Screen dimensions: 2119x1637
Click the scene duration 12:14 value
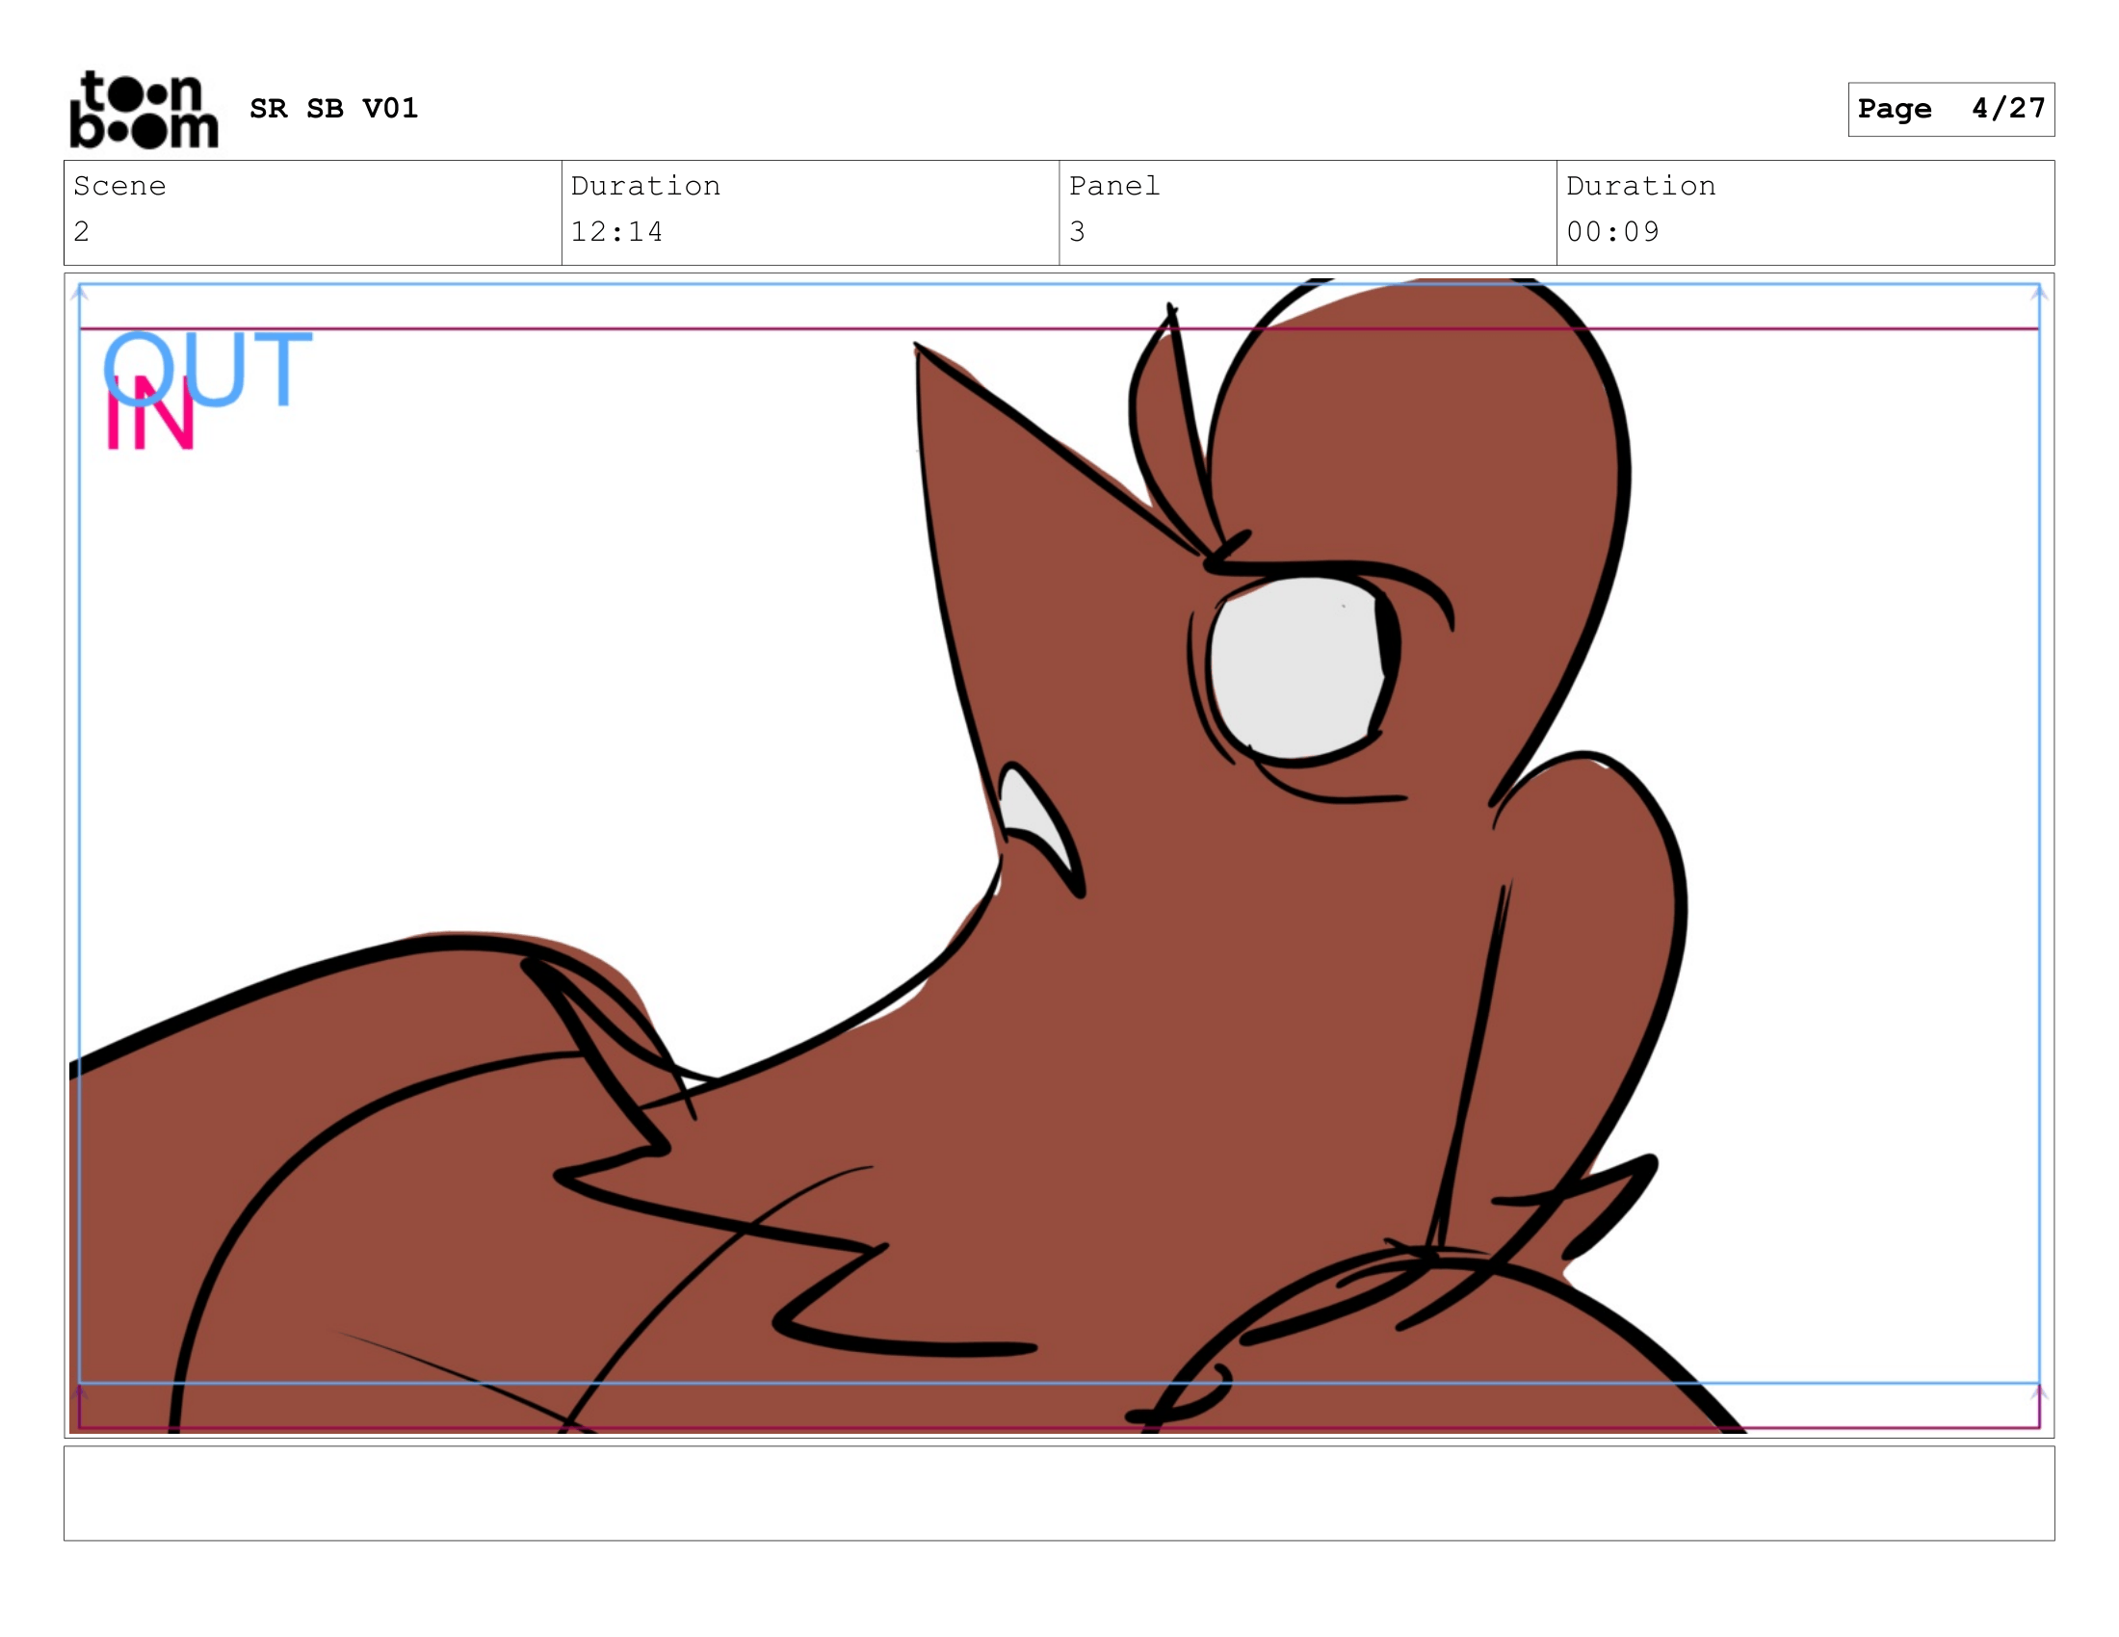pyautogui.click(x=616, y=232)
